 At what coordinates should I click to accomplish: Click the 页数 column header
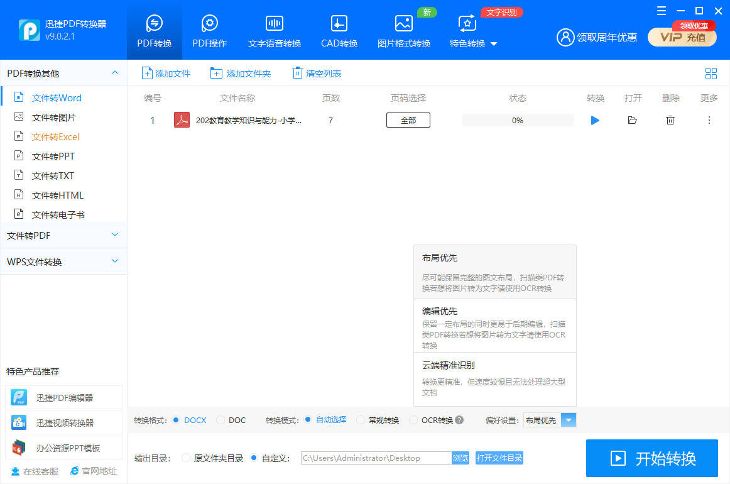click(x=330, y=98)
